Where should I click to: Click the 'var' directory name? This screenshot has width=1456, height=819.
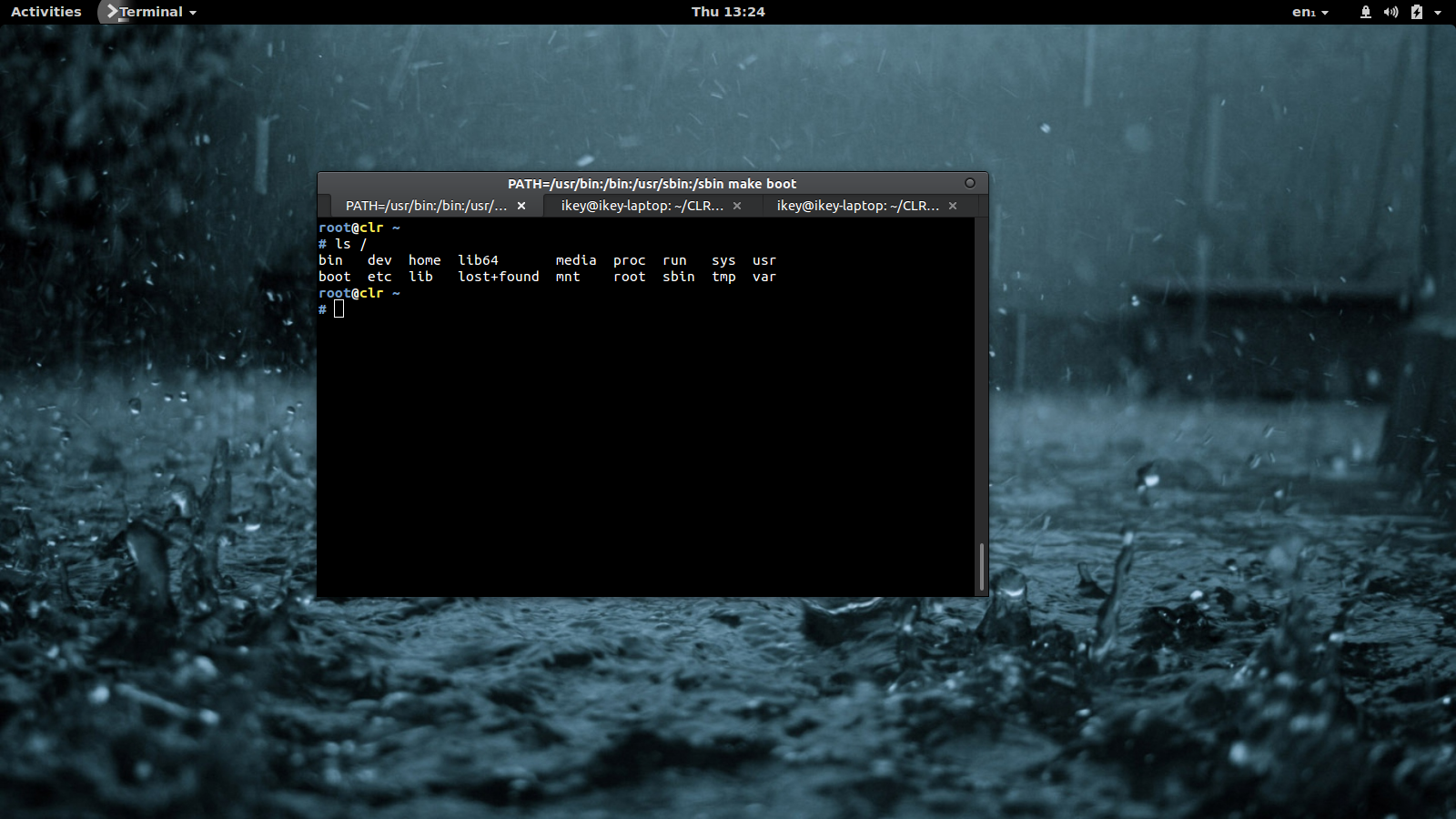pyautogui.click(x=764, y=277)
